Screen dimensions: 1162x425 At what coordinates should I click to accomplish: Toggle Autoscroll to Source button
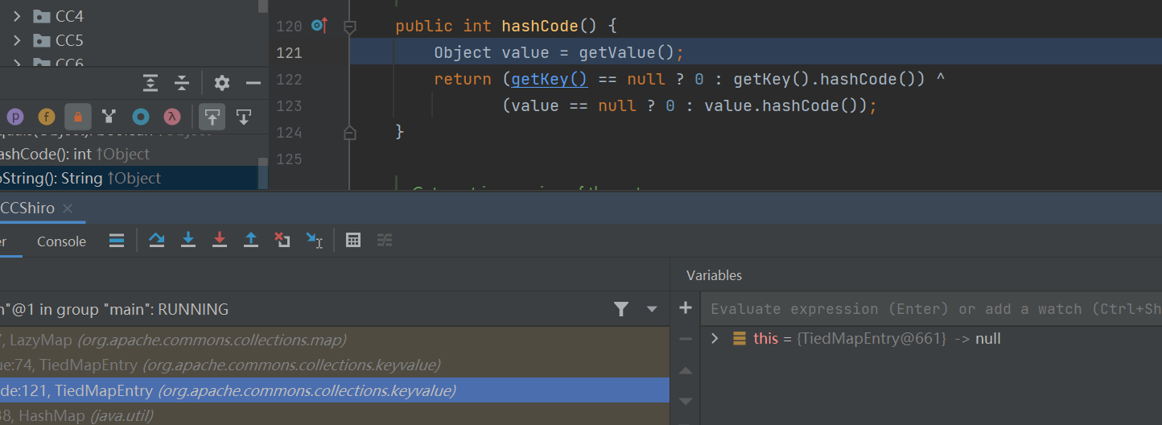tap(212, 117)
